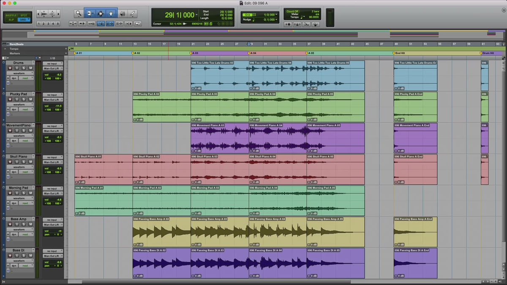Image resolution: width=507 pixels, height=285 pixels.
Task: Select the Trim tool
Action: coord(90,14)
